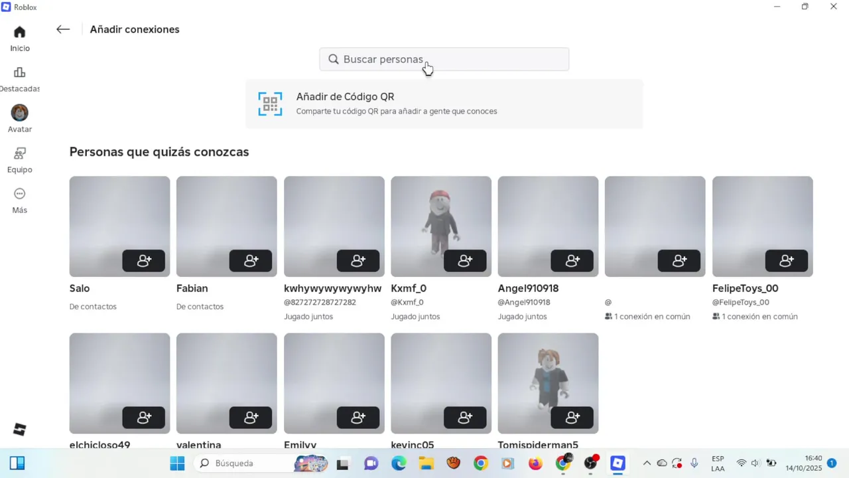Add FelipeToys_00 as a connection
Viewport: 849px width, 478px height.
point(787,261)
